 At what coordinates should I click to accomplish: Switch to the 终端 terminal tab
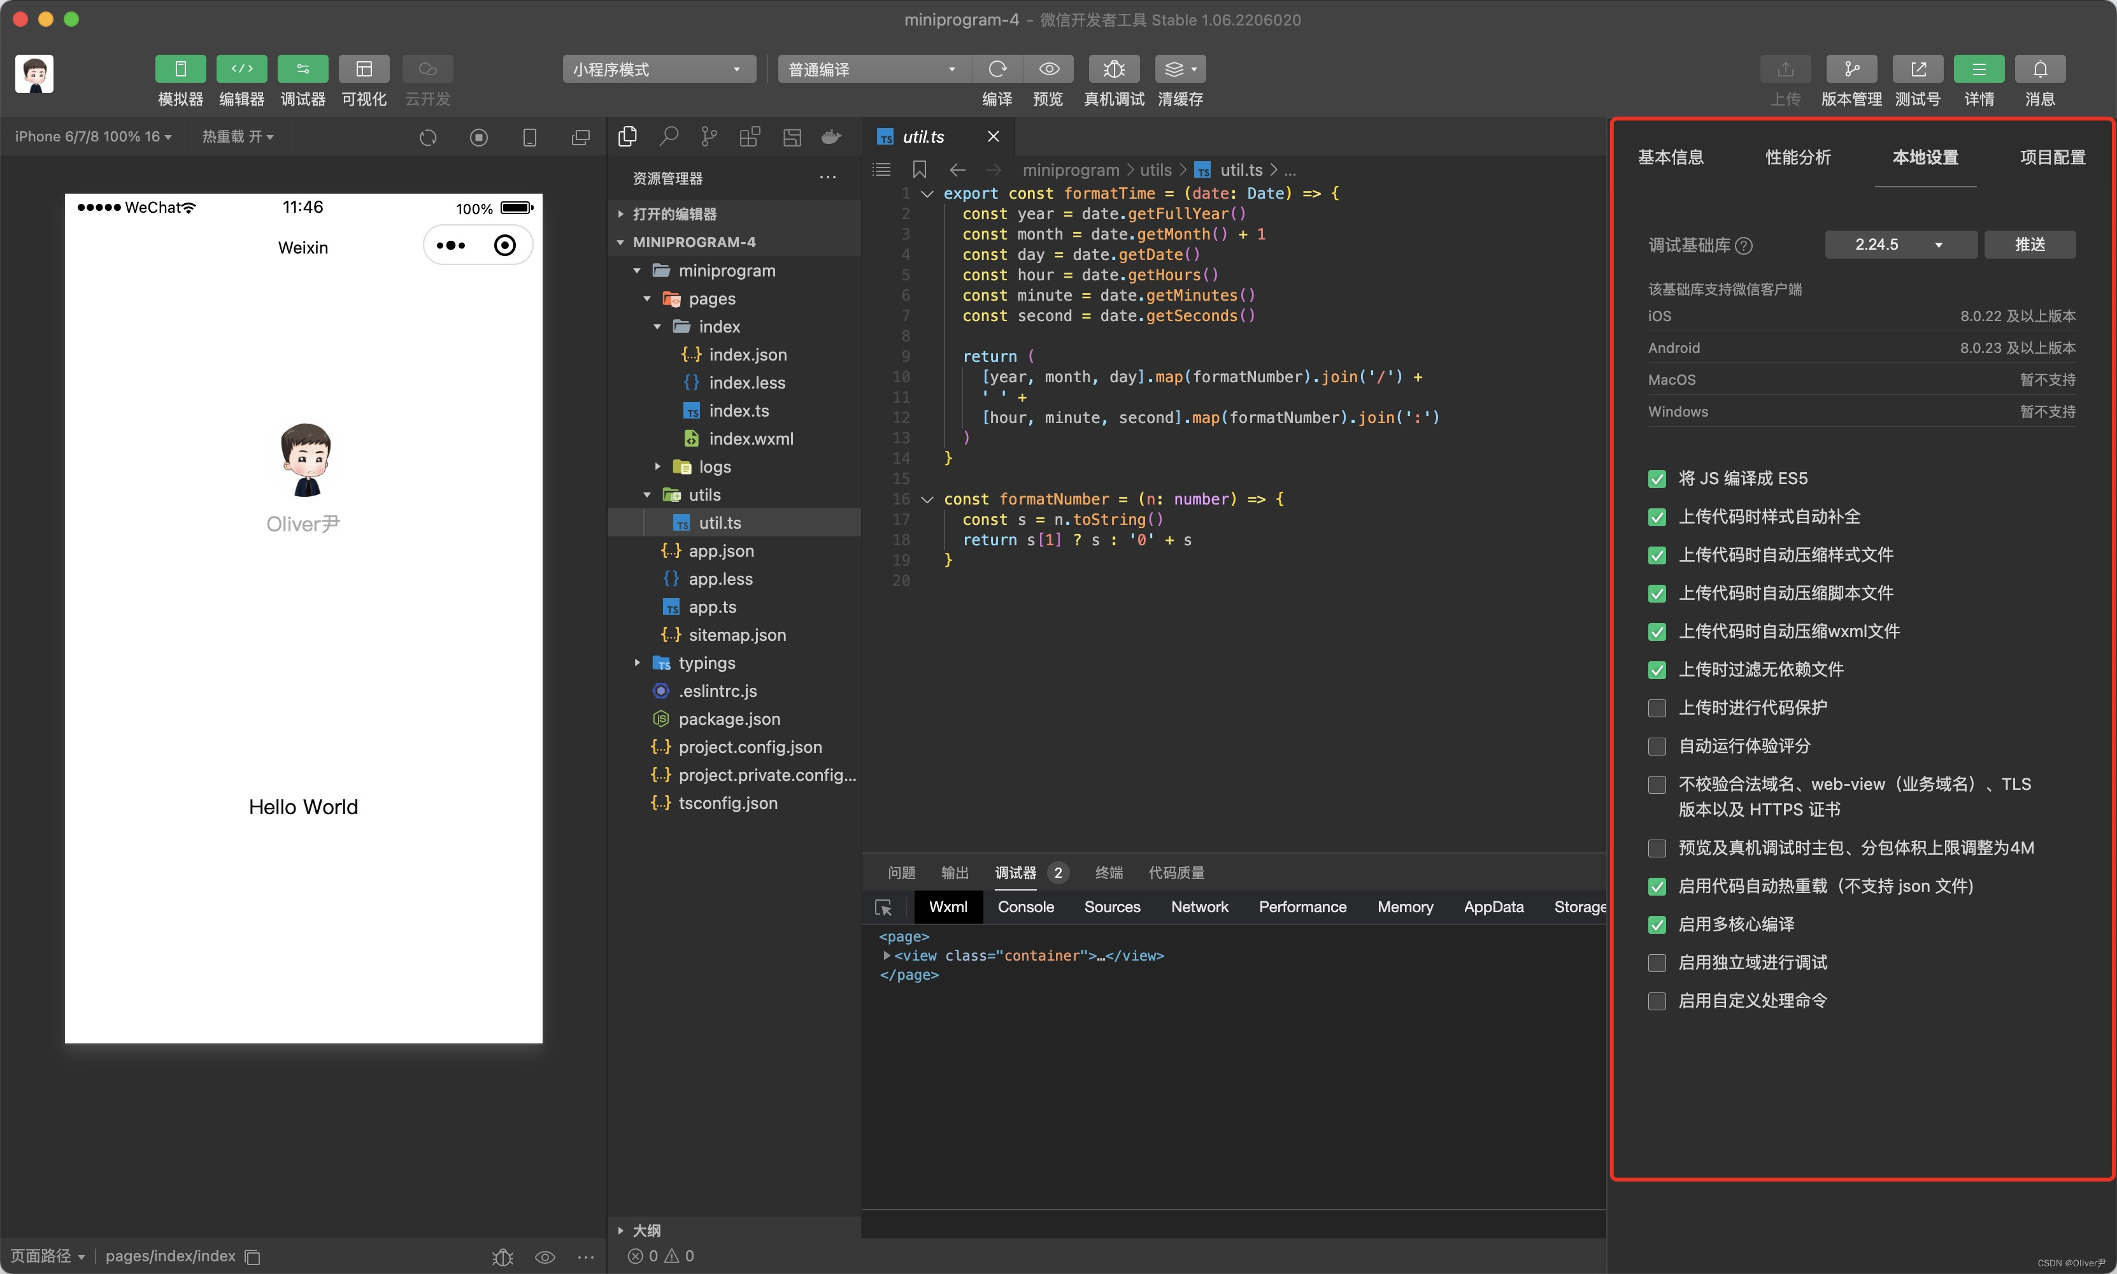point(1109,873)
